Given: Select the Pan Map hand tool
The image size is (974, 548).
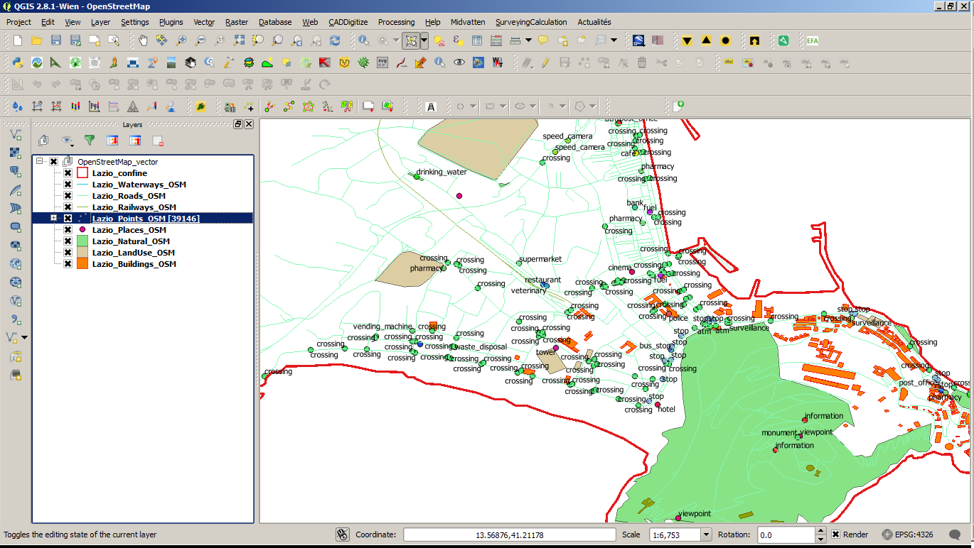Looking at the screenshot, I should [143, 40].
